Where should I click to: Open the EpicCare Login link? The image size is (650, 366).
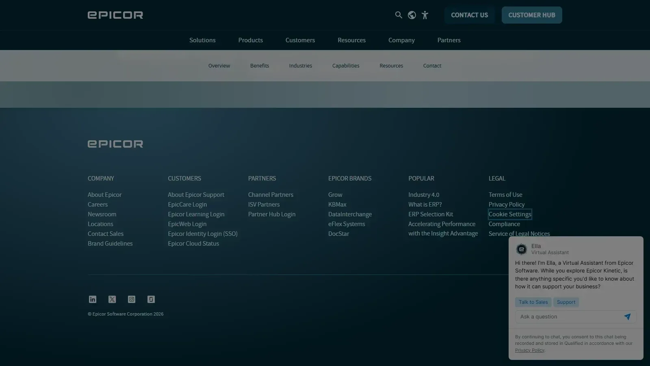(187, 205)
